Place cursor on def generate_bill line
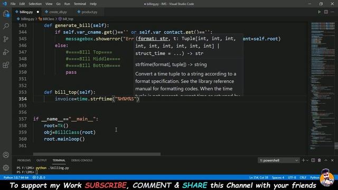The width and height of the screenshot is (338, 190). pyautogui.click(x=77, y=25)
